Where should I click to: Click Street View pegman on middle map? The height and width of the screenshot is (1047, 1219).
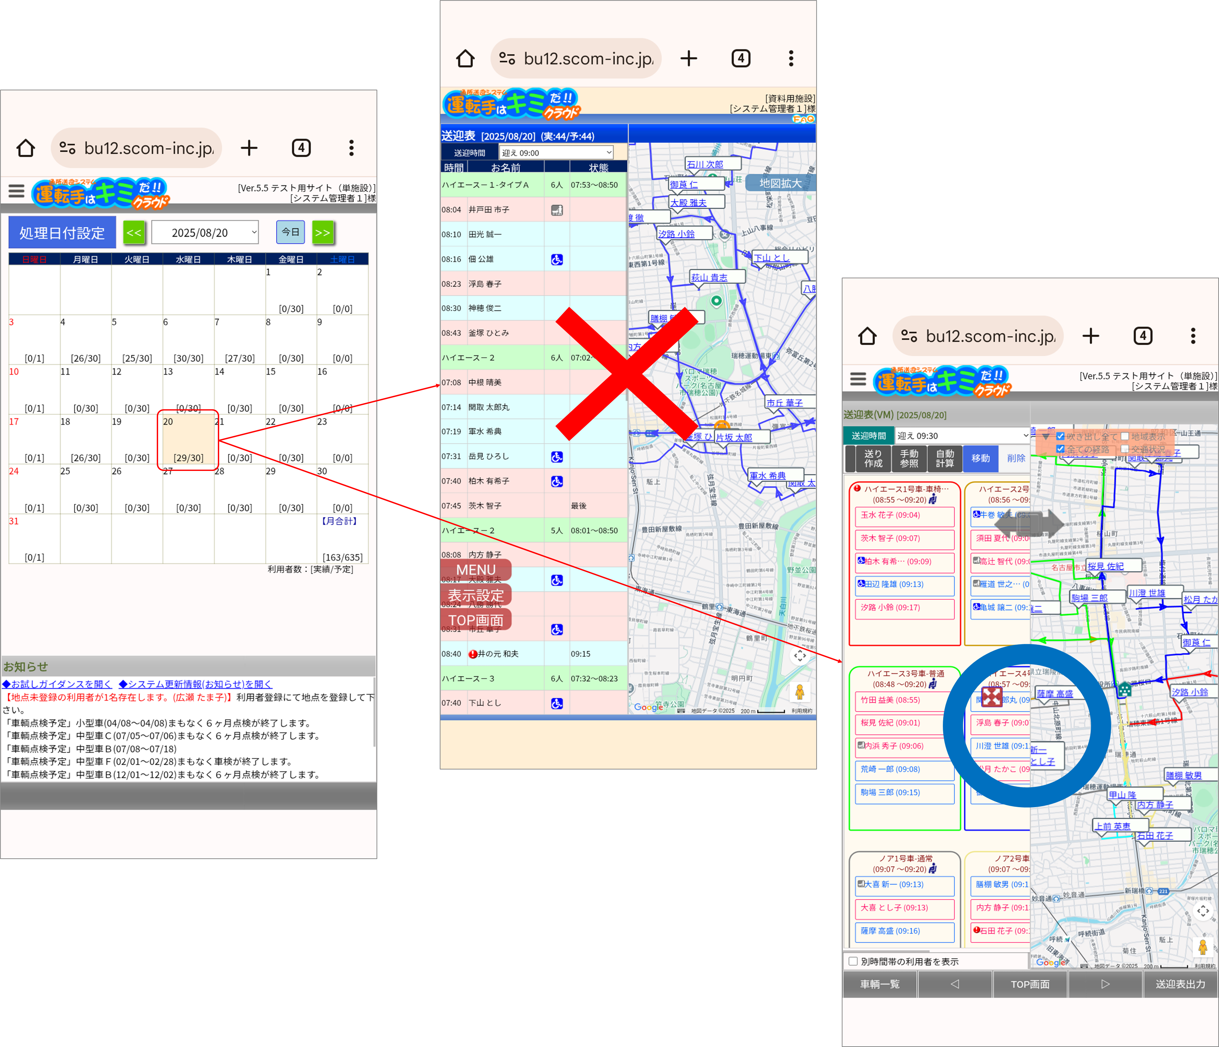(x=800, y=692)
